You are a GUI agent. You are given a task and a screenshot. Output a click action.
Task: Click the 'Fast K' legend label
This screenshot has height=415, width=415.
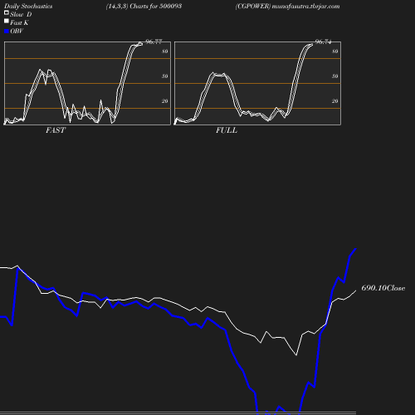click(19, 22)
